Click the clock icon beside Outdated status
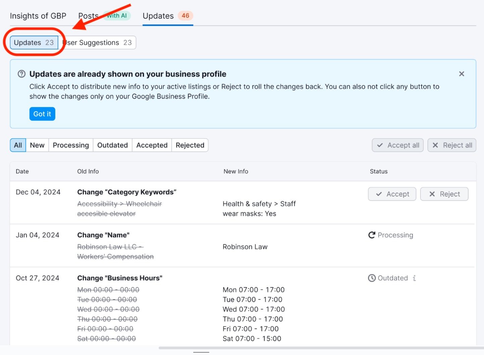The image size is (484, 355). pos(372,278)
